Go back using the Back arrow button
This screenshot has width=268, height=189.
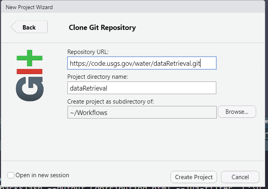[x=29, y=27]
